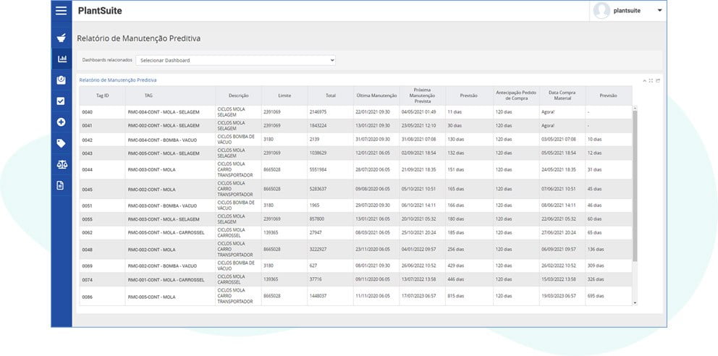Sort by the Última Manutenção column header
The width and height of the screenshot is (718, 356).
tap(376, 96)
